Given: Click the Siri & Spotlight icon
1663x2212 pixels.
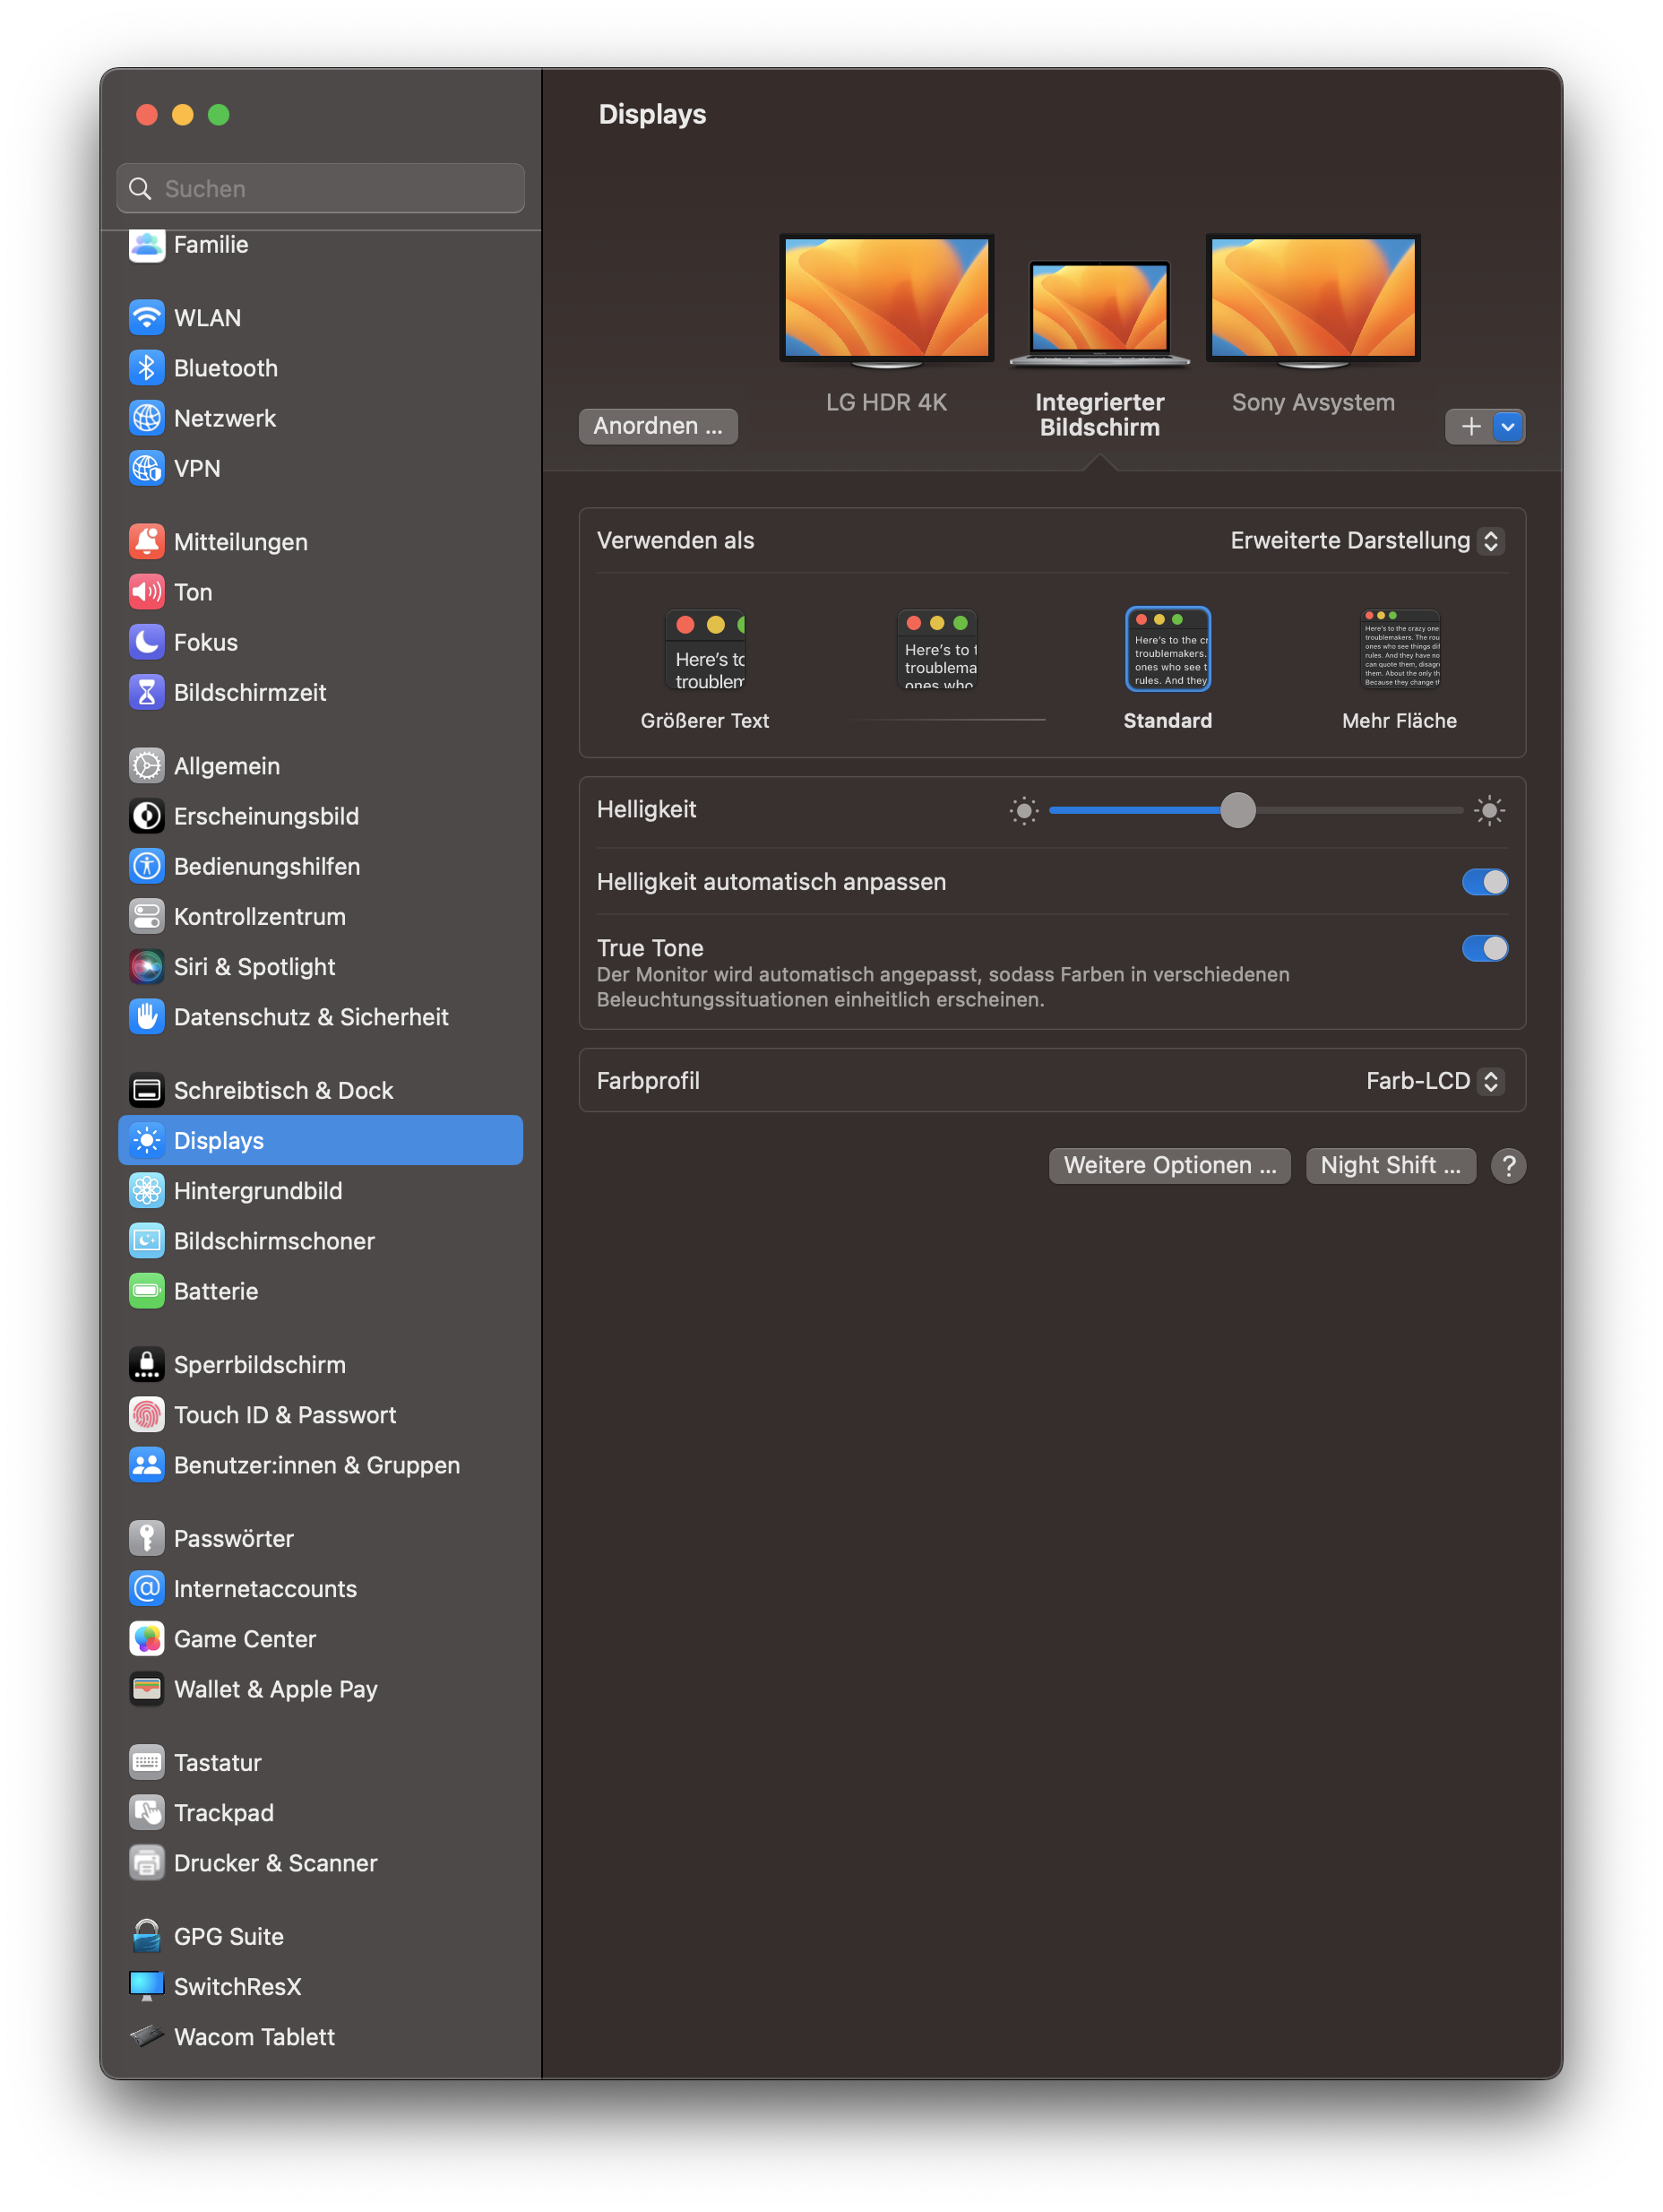Looking at the screenshot, I should (147, 967).
